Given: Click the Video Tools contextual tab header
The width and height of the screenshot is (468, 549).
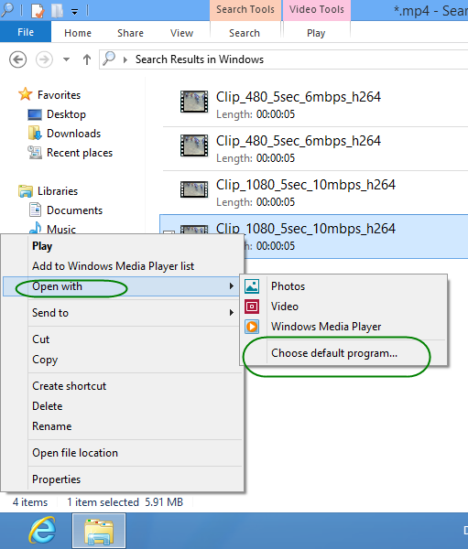Looking at the screenshot, I should (x=317, y=10).
